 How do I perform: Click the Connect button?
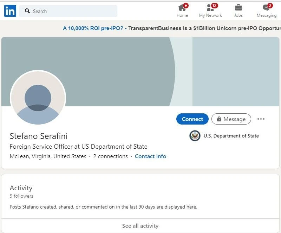192,119
